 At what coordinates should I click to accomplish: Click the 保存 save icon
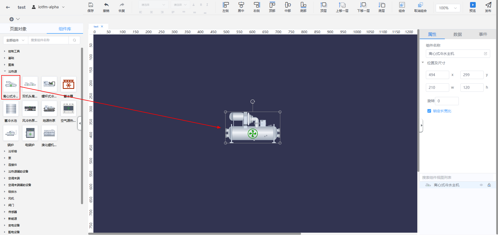[x=91, y=5]
